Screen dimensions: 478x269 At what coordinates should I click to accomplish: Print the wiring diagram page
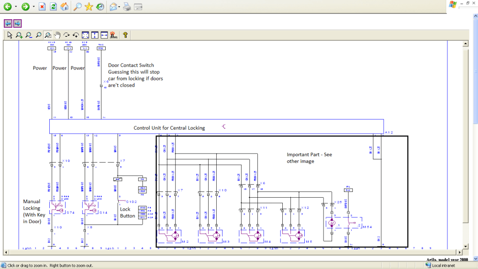tap(127, 7)
